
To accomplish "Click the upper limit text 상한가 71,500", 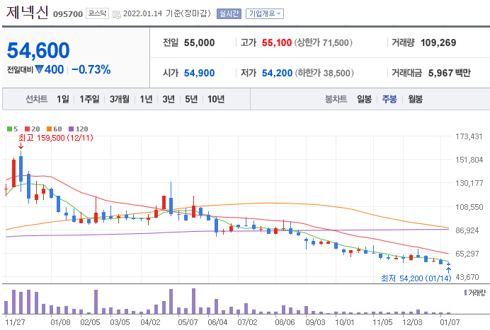I will pyautogui.click(x=323, y=42).
